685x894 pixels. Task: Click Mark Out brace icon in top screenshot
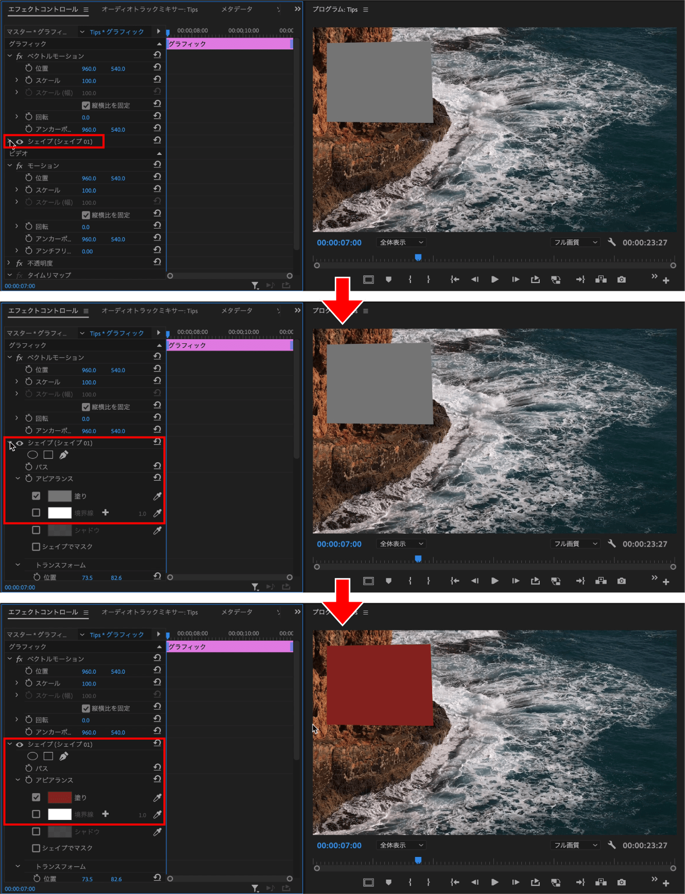[x=429, y=279]
